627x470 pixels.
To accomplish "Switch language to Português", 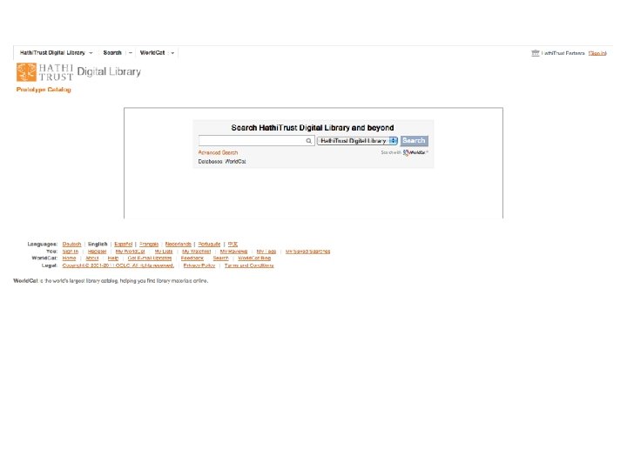I will (209, 245).
